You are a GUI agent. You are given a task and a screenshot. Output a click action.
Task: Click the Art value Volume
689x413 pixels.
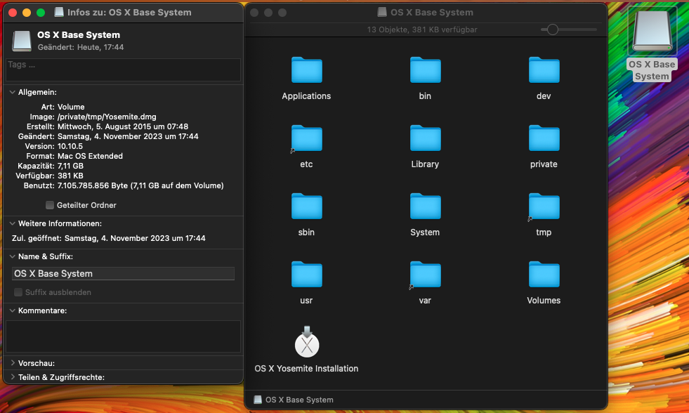71,107
